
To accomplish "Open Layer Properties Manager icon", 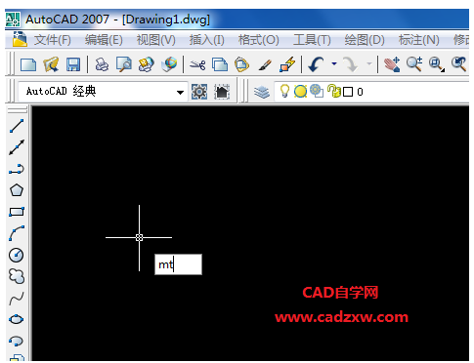I will (x=262, y=92).
